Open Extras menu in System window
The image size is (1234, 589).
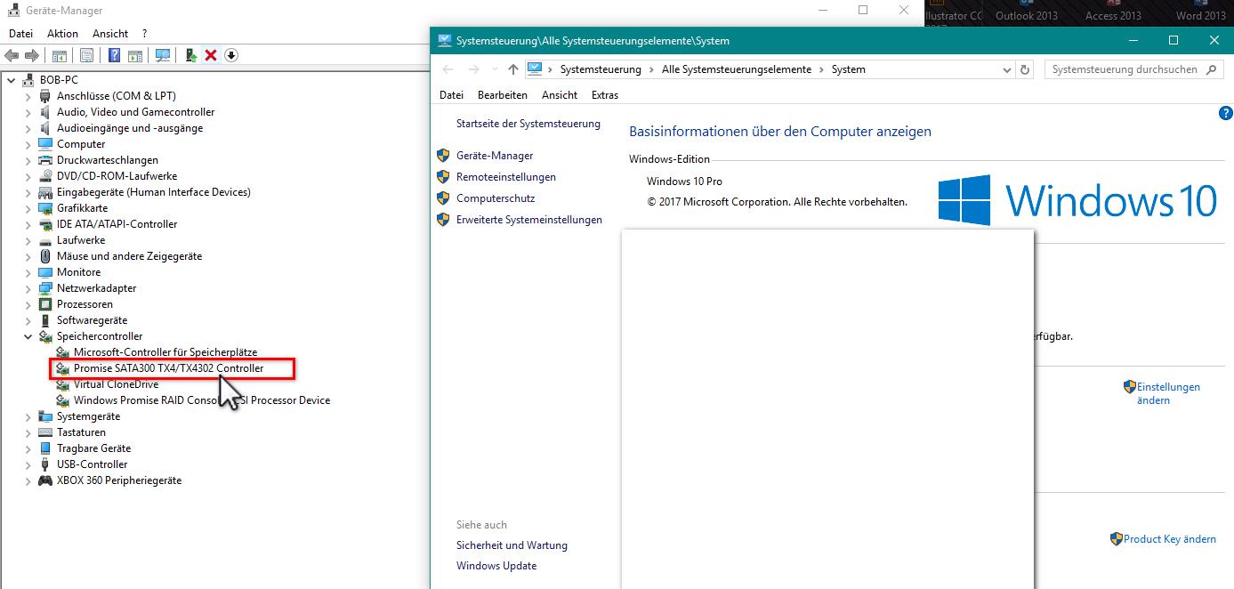[605, 95]
